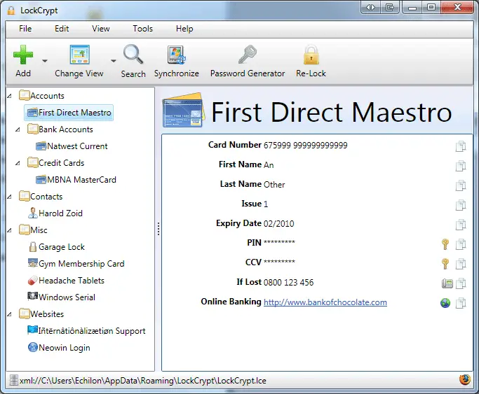Viewport: 479px width, 394px height.
Task: Collapse the Misc folder
Action: pyautogui.click(x=10, y=230)
